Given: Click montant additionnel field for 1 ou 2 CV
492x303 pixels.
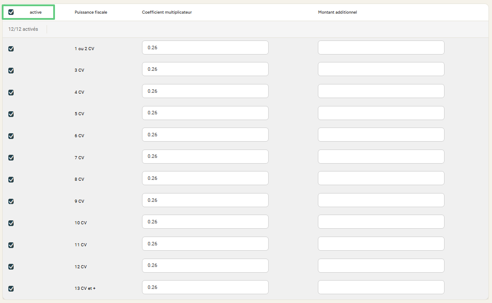Looking at the screenshot, I should pyautogui.click(x=381, y=47).
